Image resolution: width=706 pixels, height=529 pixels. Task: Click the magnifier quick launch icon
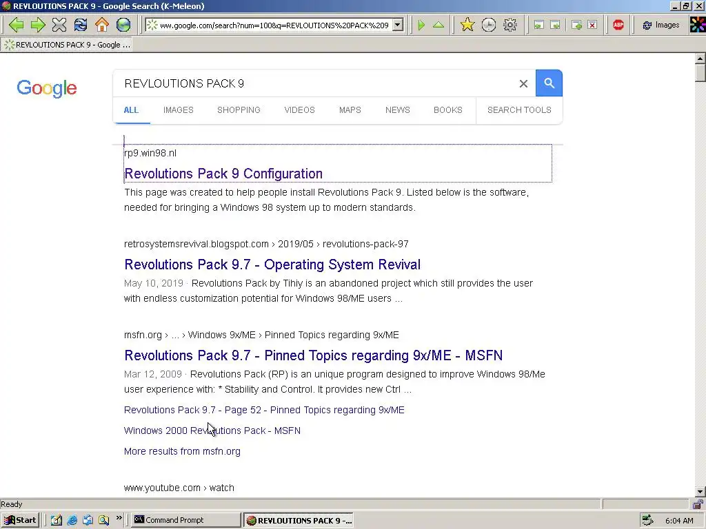pyautogui.click(x=103, y=521)
